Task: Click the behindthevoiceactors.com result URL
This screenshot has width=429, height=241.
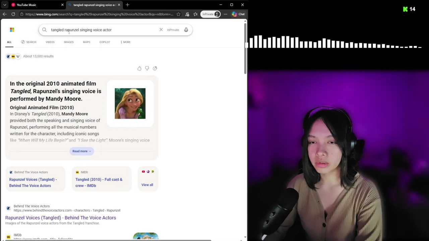Action: (x=67, y=210)
